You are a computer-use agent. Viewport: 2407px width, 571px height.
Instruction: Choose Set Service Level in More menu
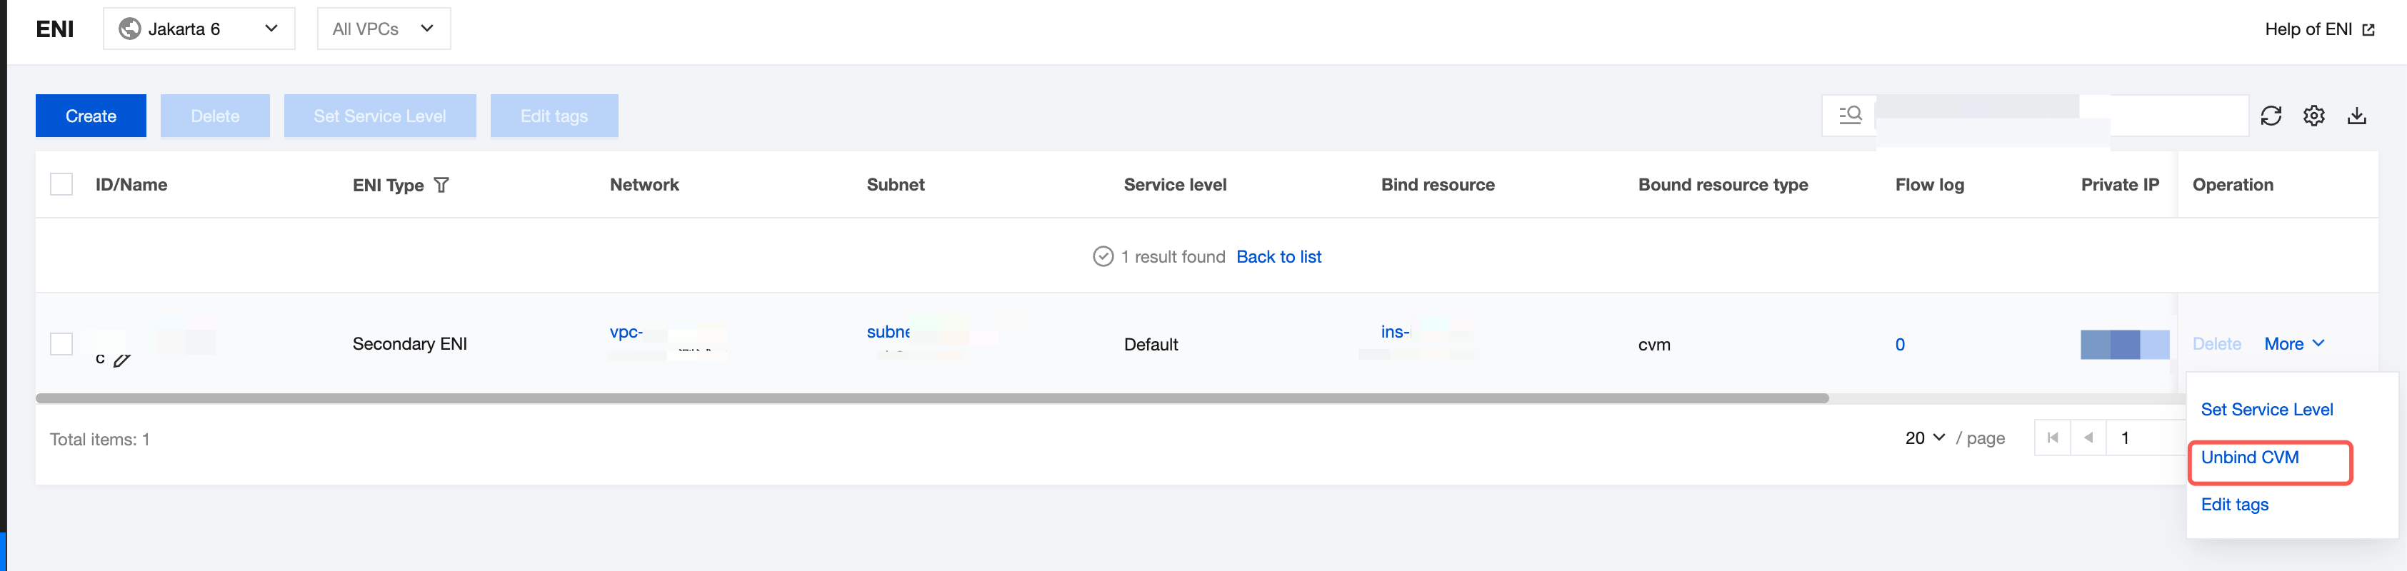(x=2266, y=410)
